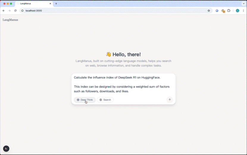Image resolution: width=247 pixels, height=155 pixels.
Task: Open the LangManus logo link
Action: click(10, 20)
